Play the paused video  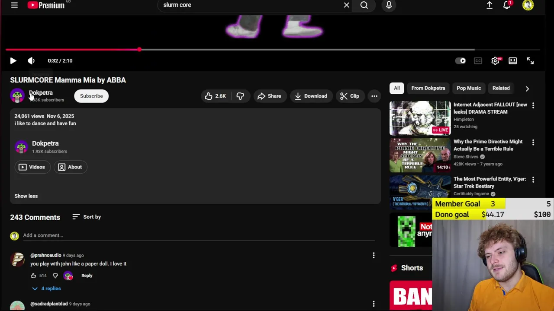coord(13,61)
